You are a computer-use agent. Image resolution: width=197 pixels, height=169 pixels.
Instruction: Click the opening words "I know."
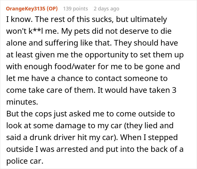pos(17,20)
